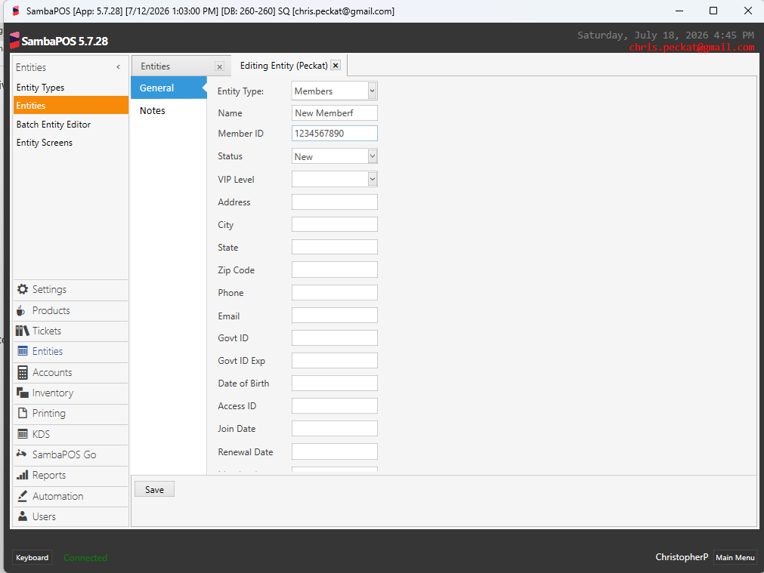Viewport: 764px width, 573px height.
Task: Click the Tickets navigation label
Action: (47, 331)
